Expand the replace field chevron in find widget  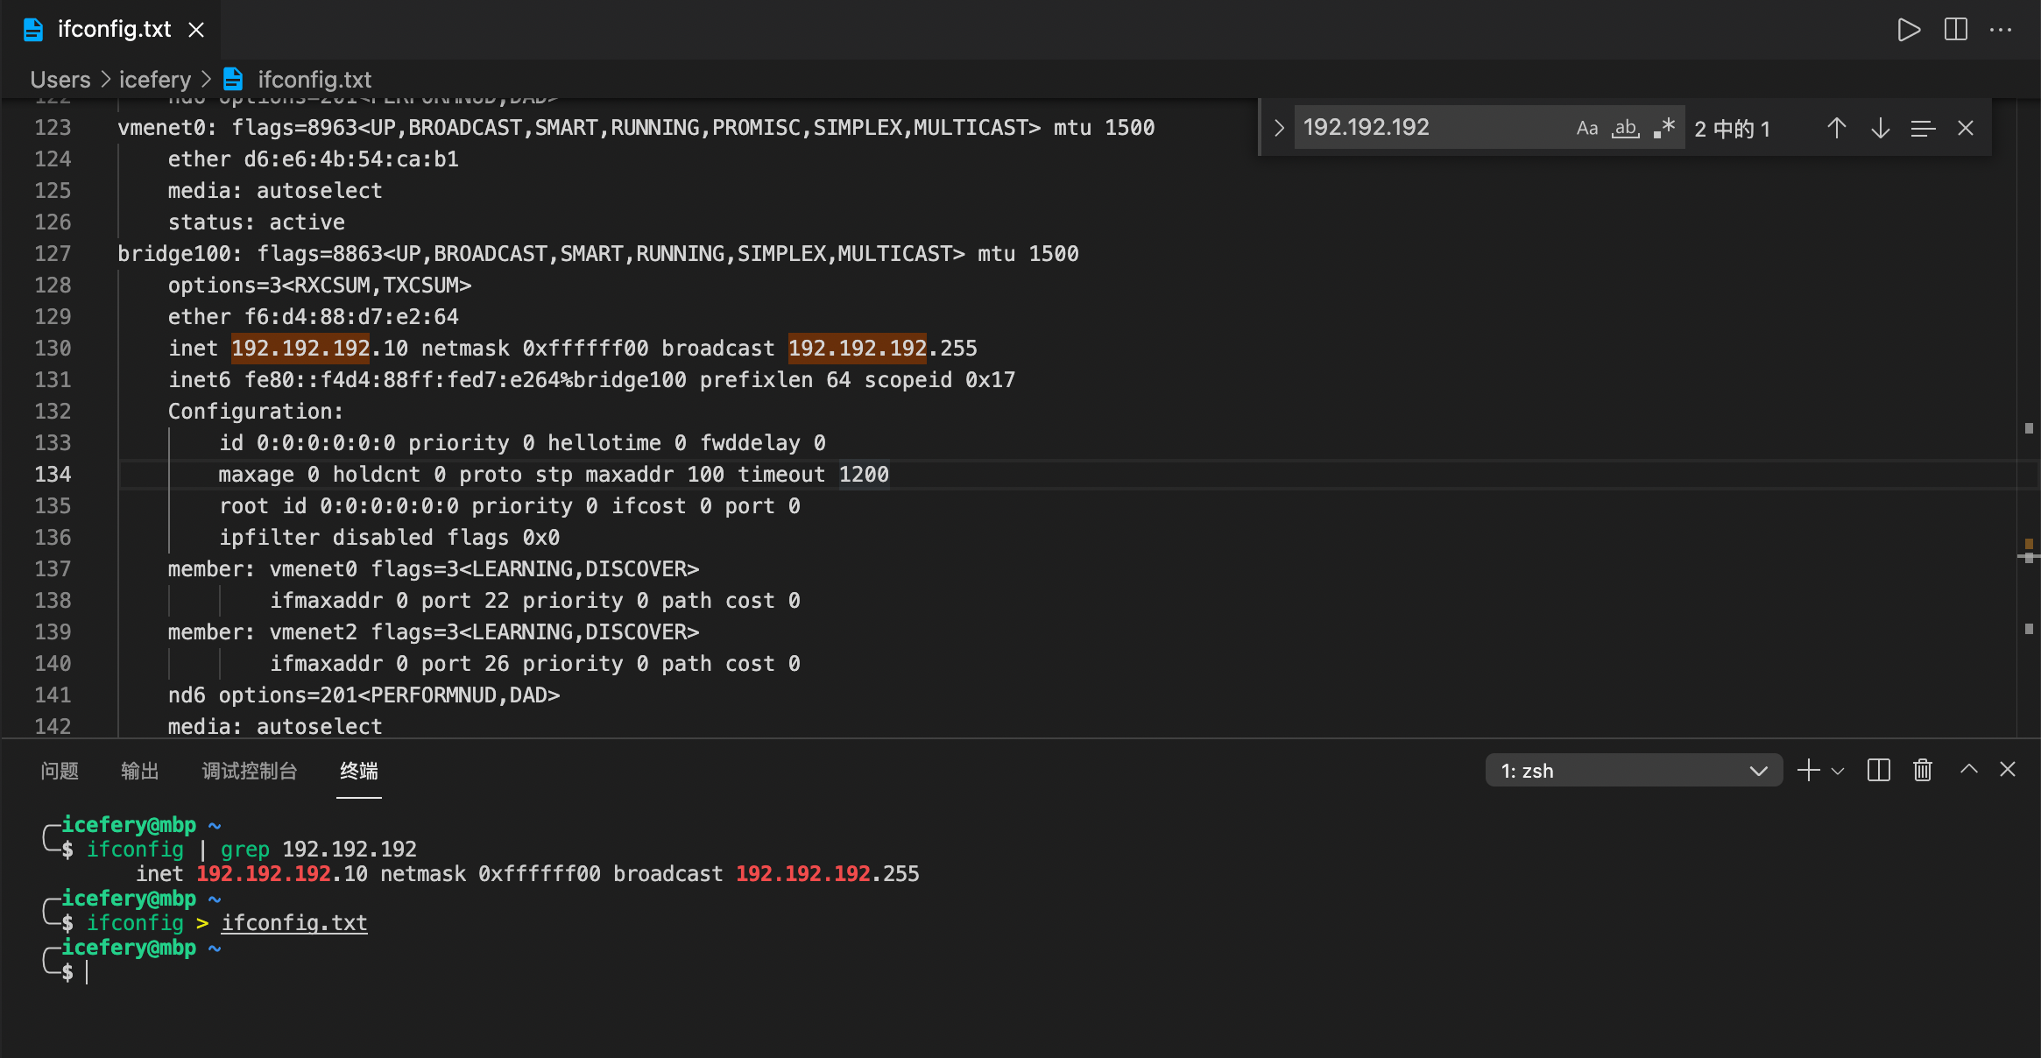click(x=1279, y=128)
